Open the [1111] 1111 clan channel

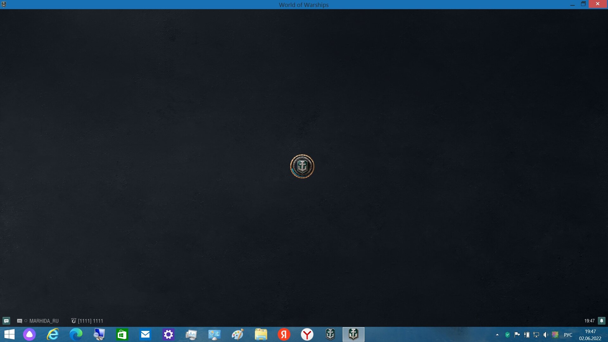pyautogui.click(x=87, y=321)
